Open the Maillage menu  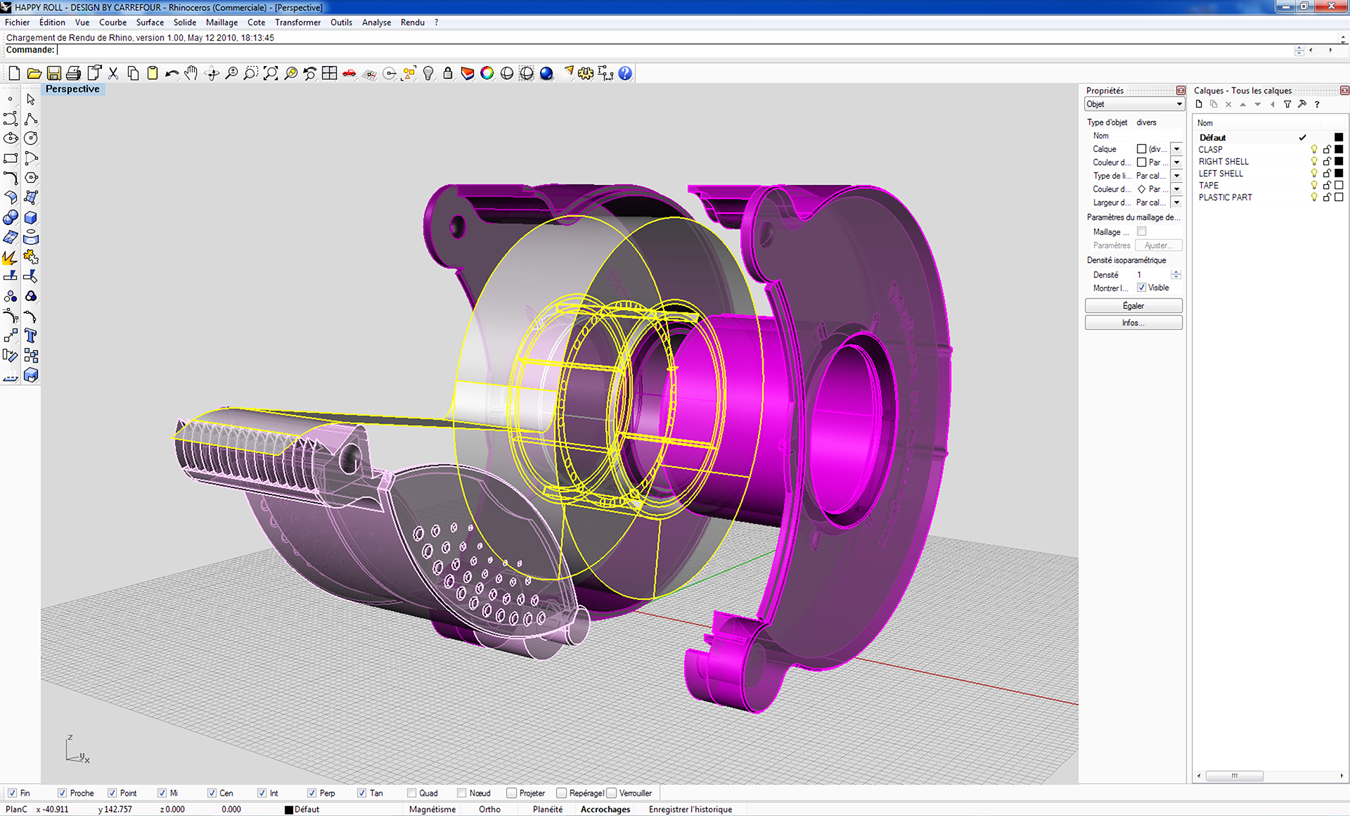click(x=221, y=23)
